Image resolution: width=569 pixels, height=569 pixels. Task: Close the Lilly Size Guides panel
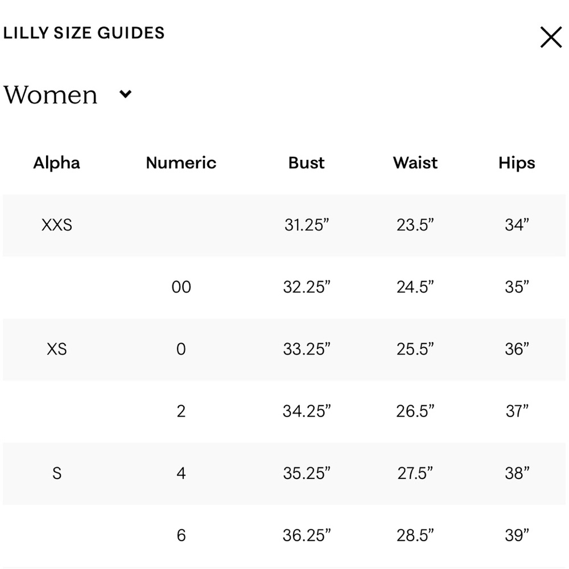pyautogui.click(x=551, y=37)
